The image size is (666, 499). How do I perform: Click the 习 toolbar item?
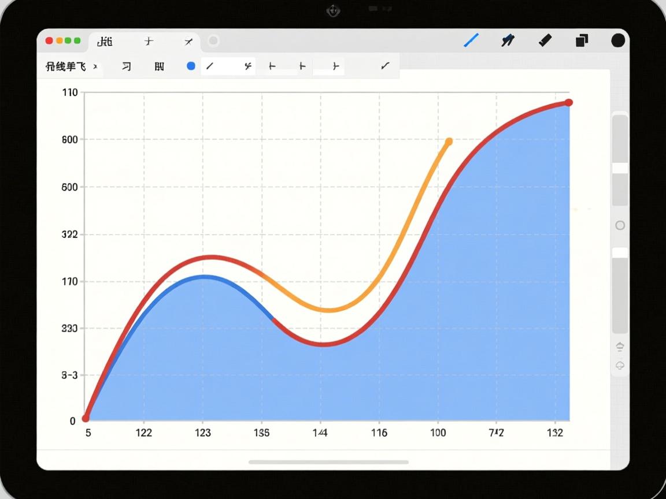[126, 66]
